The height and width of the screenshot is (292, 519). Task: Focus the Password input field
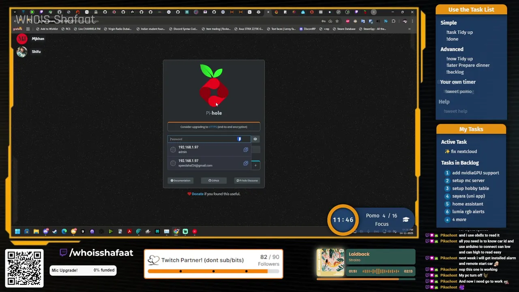pyautogui.click(x=209, y=139)
